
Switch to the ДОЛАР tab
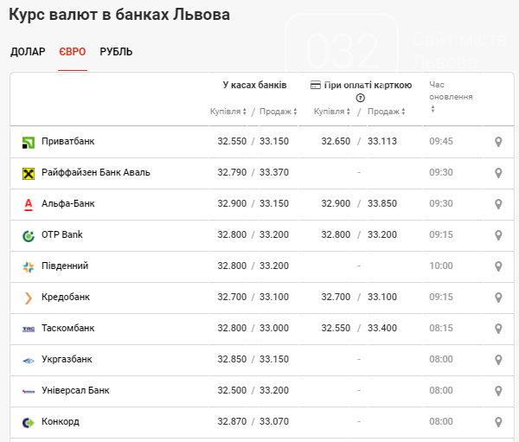click(28, 52)
